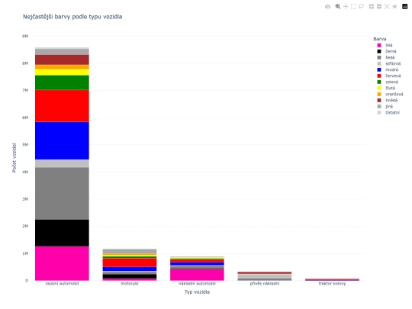Hide the šedá series in legend

[x=389, y=57]
